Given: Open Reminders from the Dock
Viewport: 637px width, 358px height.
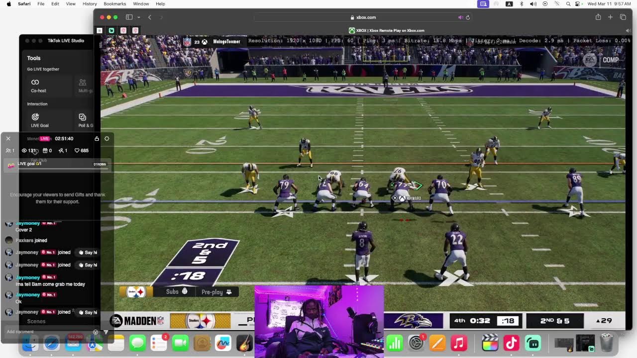Looking at the screenshot, I should click(x=159, y=343).
